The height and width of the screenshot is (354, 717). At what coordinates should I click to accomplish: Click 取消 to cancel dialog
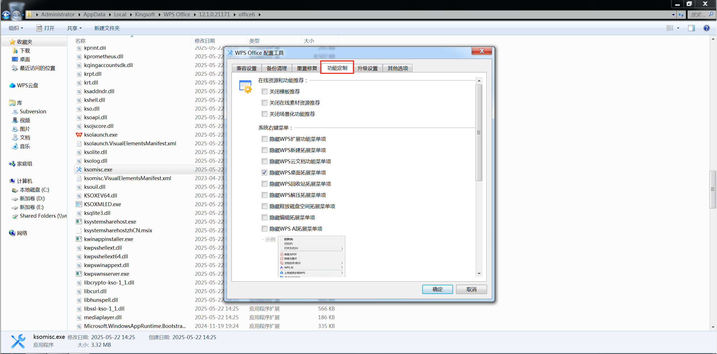click(471, 289)
